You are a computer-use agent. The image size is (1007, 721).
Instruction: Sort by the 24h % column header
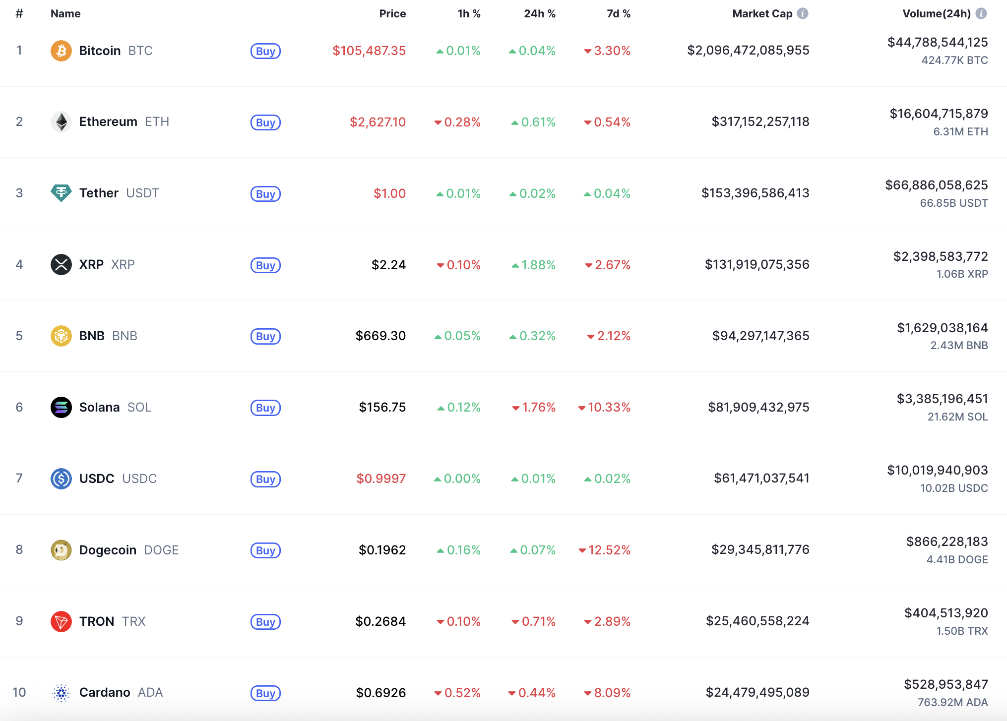coord(540,14)
